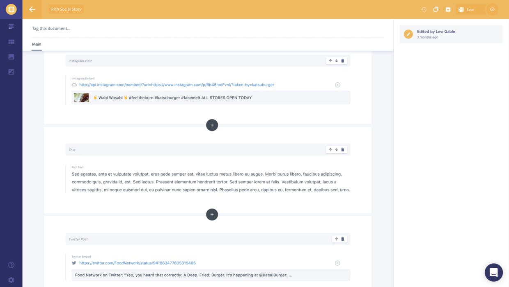Go back using the left arrow

pos(32,9)
